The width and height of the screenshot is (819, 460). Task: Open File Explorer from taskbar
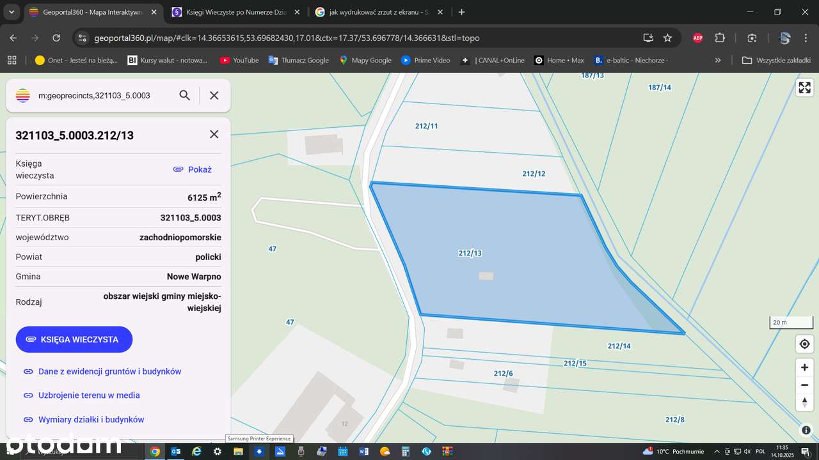point(238,451)
